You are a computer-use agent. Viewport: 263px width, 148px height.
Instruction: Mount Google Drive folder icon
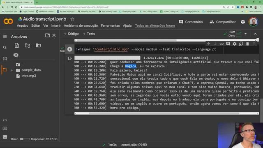pos(38,46)
